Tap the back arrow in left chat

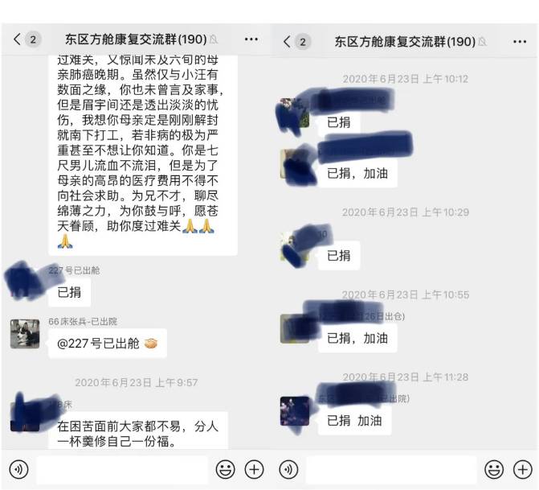pos(17,39)
